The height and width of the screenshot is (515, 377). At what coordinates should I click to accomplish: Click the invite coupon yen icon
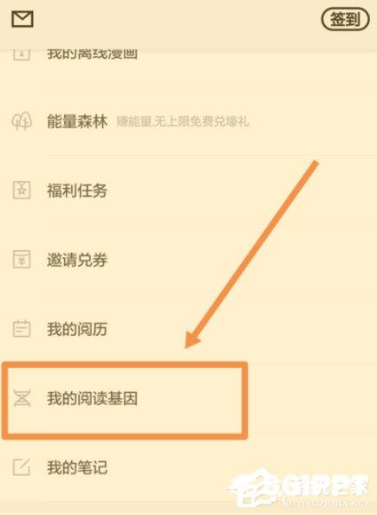coord(22,259)
